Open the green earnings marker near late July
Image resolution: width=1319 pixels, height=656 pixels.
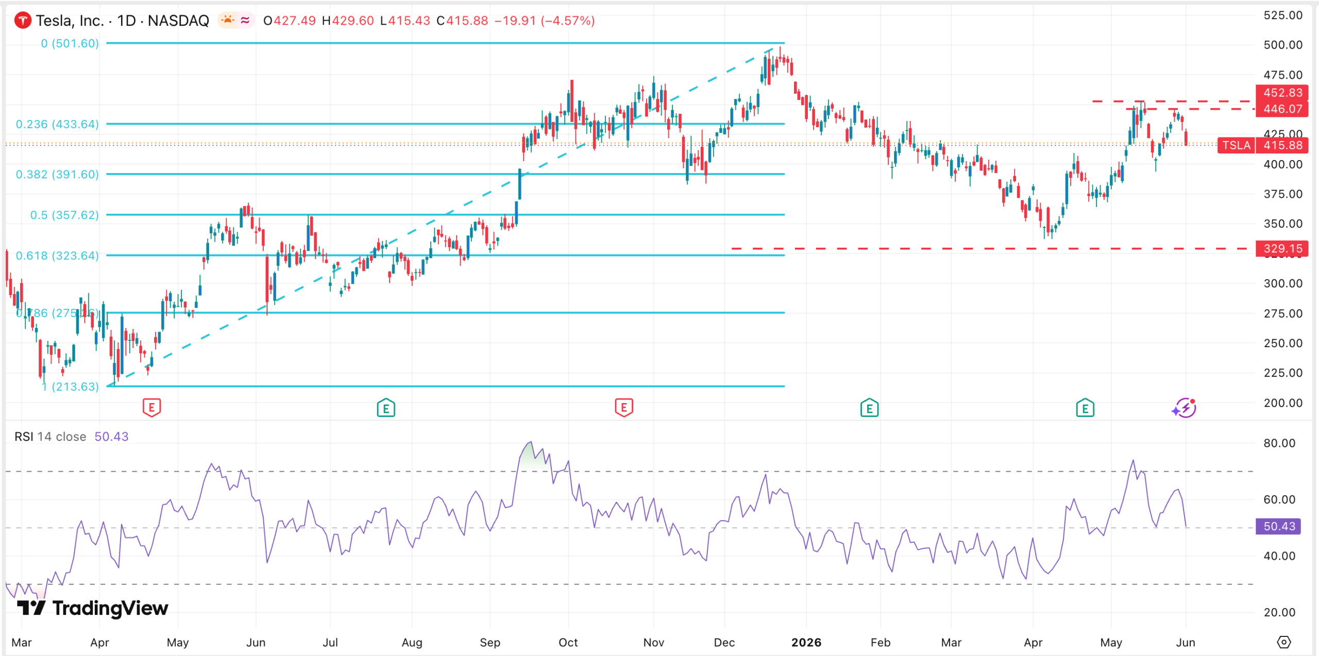point(386,408)
